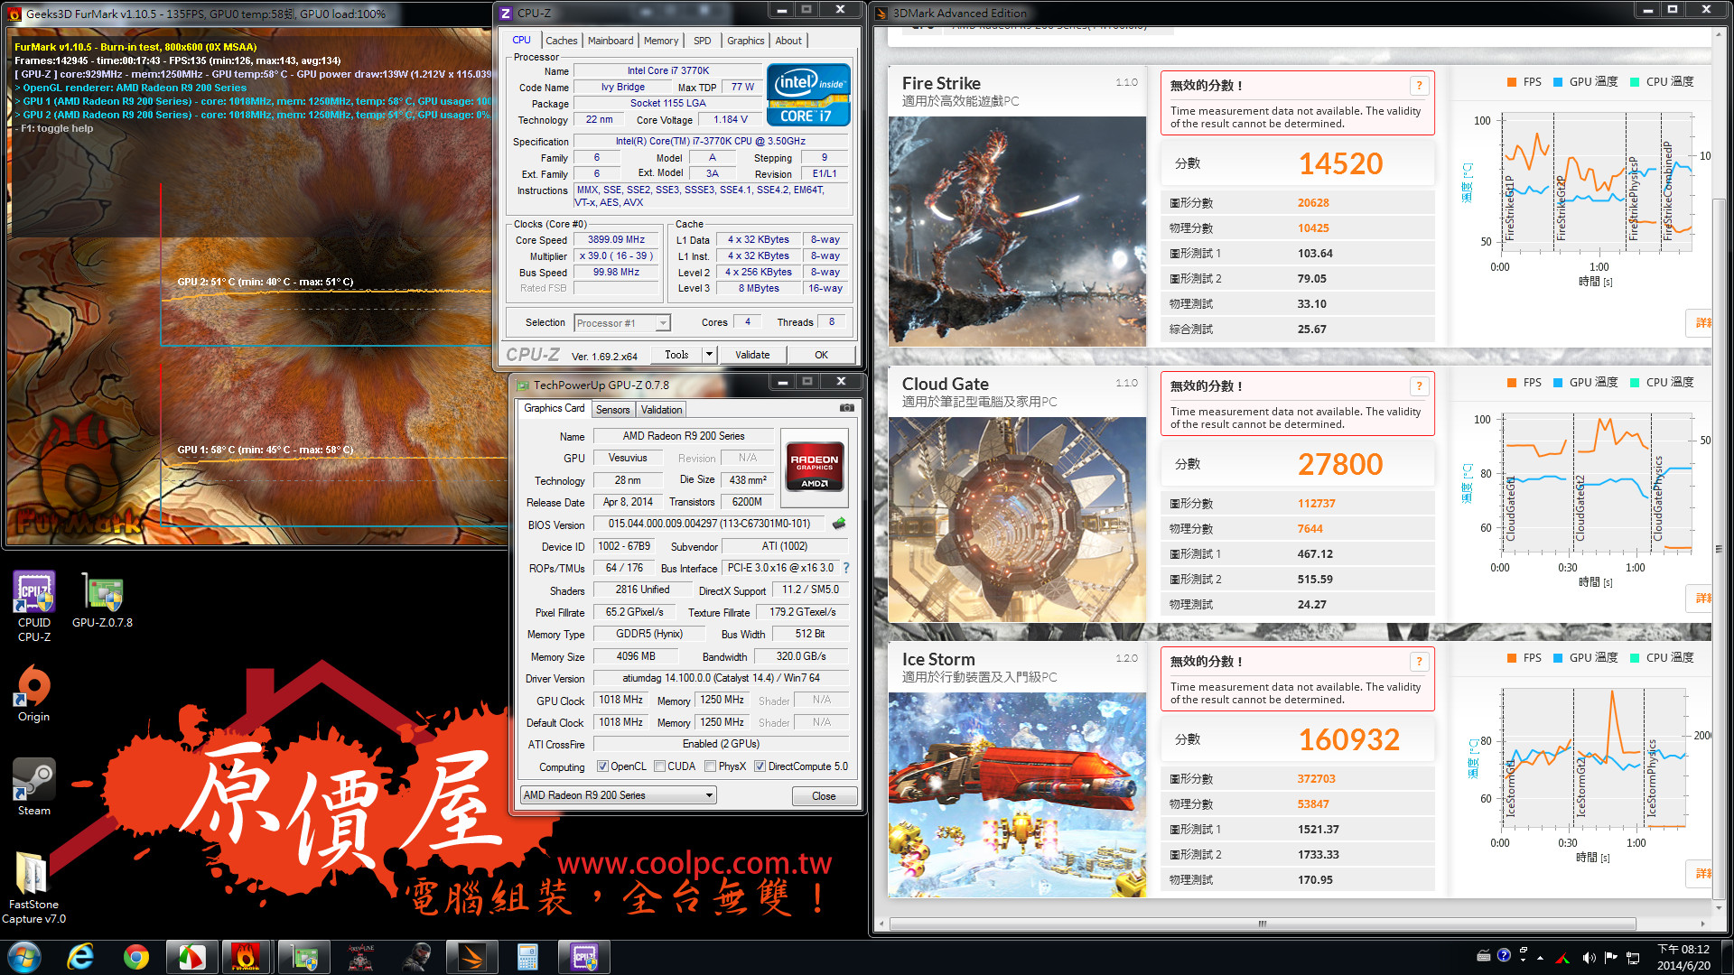Image resolution: width=1734 pixels, height=975 pixels.
Task: Show hidden system tray icons
Action: click(1540, 958)
